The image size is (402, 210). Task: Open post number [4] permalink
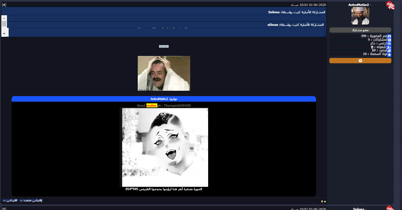(x=4, y=5)
